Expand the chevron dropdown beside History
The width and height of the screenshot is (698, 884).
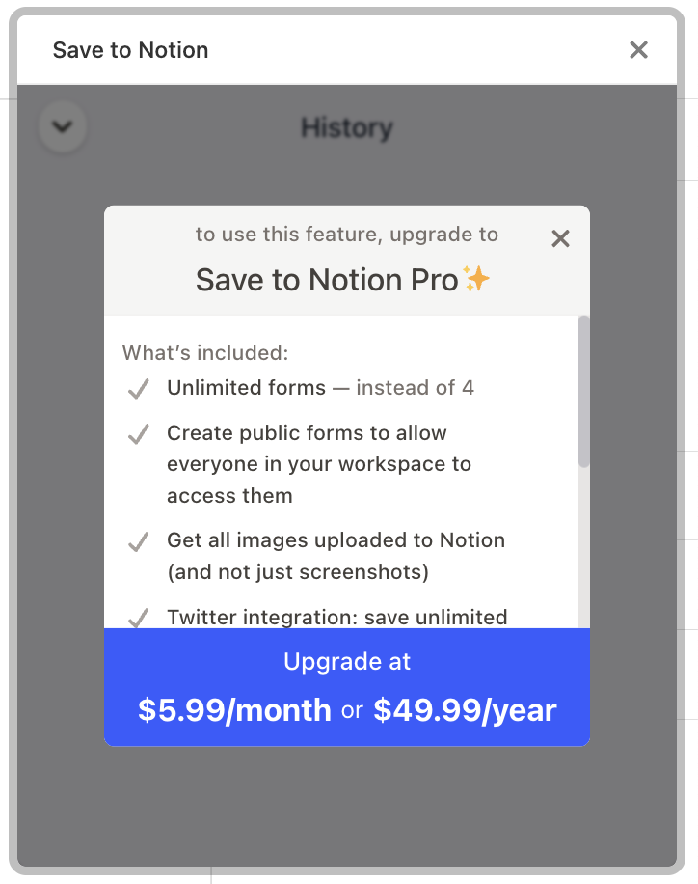point(63,126)
